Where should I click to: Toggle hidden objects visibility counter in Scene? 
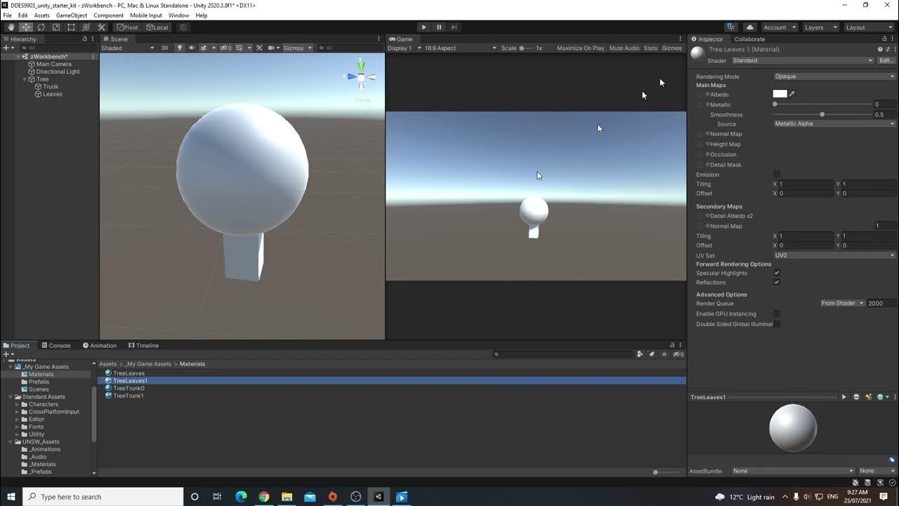225,48
